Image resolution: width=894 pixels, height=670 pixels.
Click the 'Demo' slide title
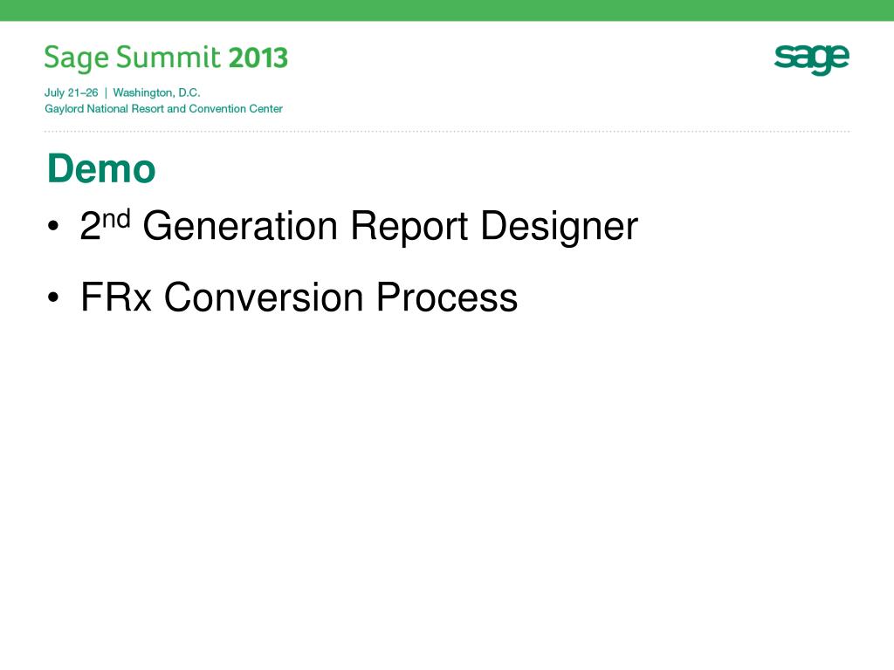point(101,168)
